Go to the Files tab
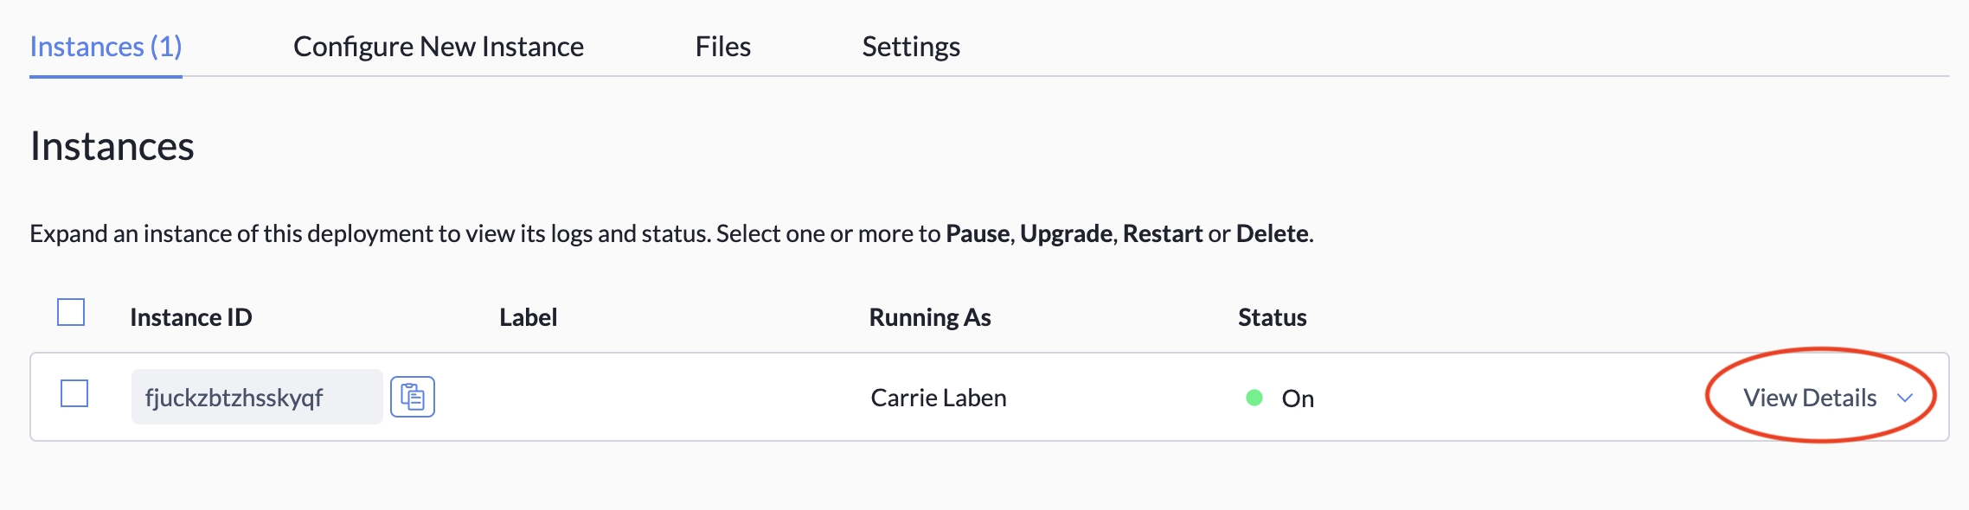The width and height of the screenshot is (1969, 510). (723, 47)
